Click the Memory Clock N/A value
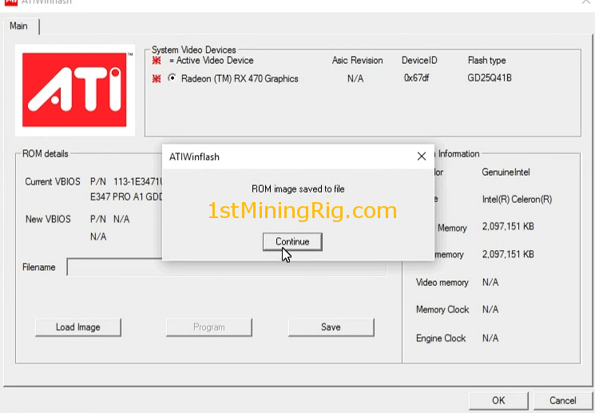595x413 pixels. (x=490, y=309)
